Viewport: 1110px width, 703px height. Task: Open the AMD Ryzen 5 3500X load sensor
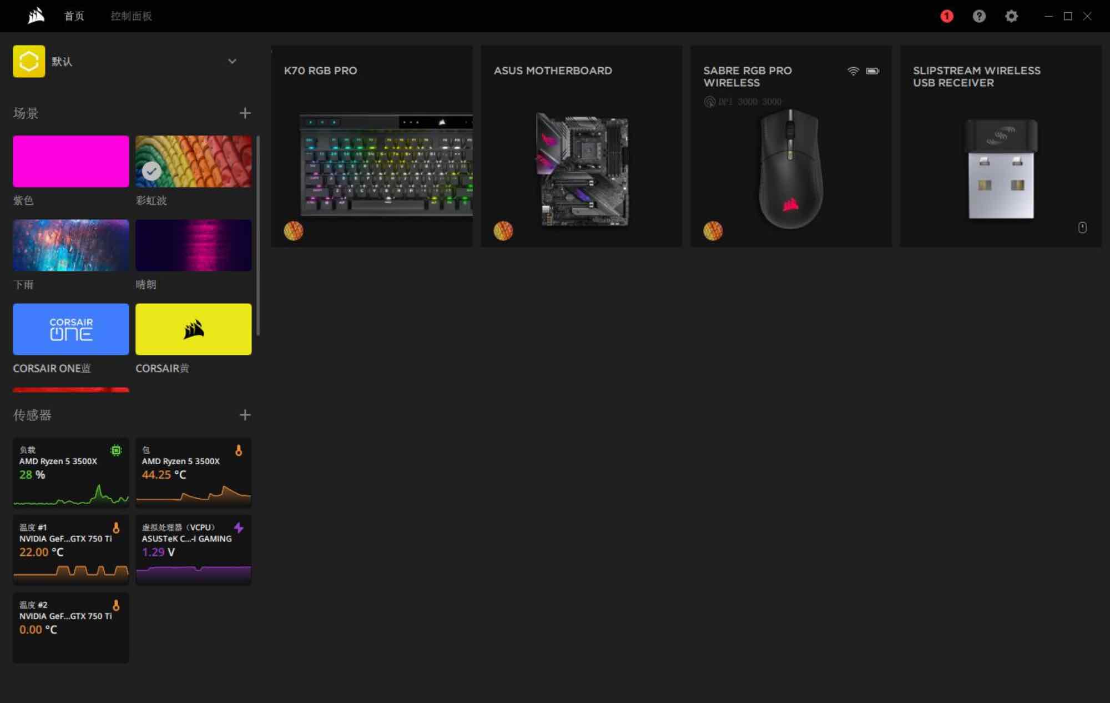pyautogui.click(x=71, y=473)
